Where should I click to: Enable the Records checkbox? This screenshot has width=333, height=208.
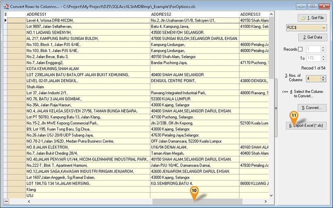[300, 49]
